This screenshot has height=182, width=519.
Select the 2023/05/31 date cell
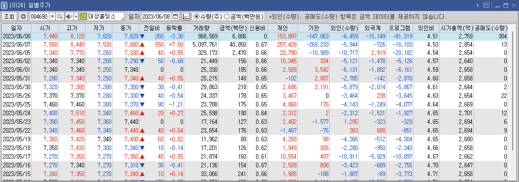16,78
